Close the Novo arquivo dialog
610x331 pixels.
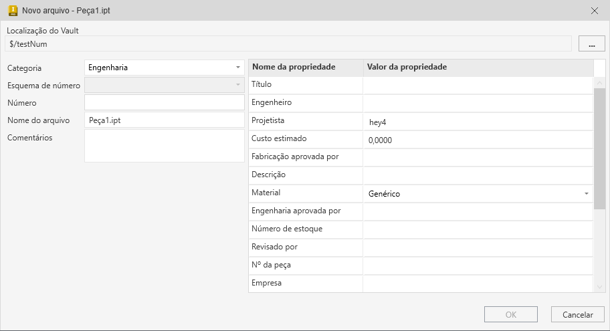click(x=595, y=10)
